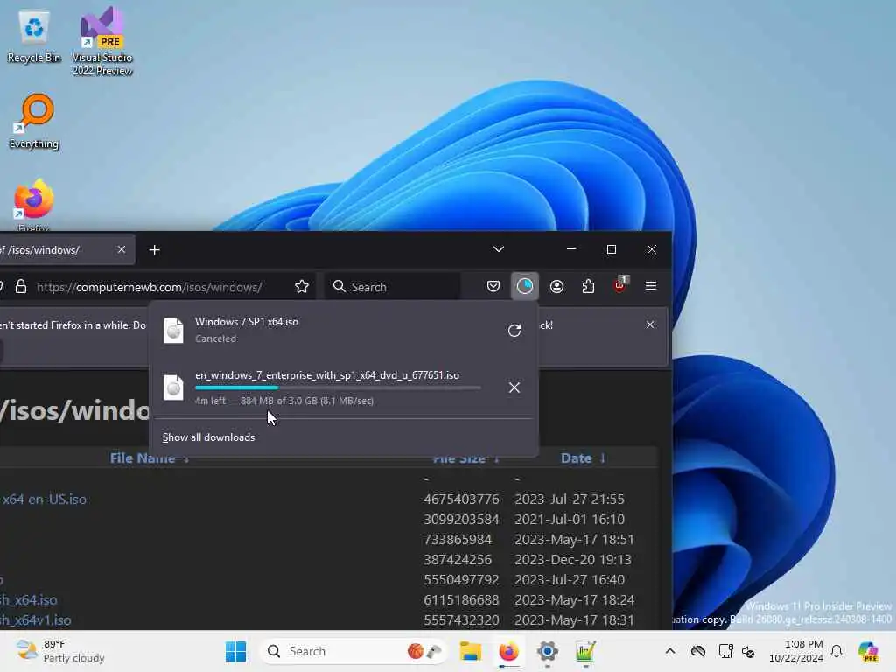
Task: Select the Windows 7 SP1 x64.iso download entry
Action: pyautogui.click(x=344, y=330)
